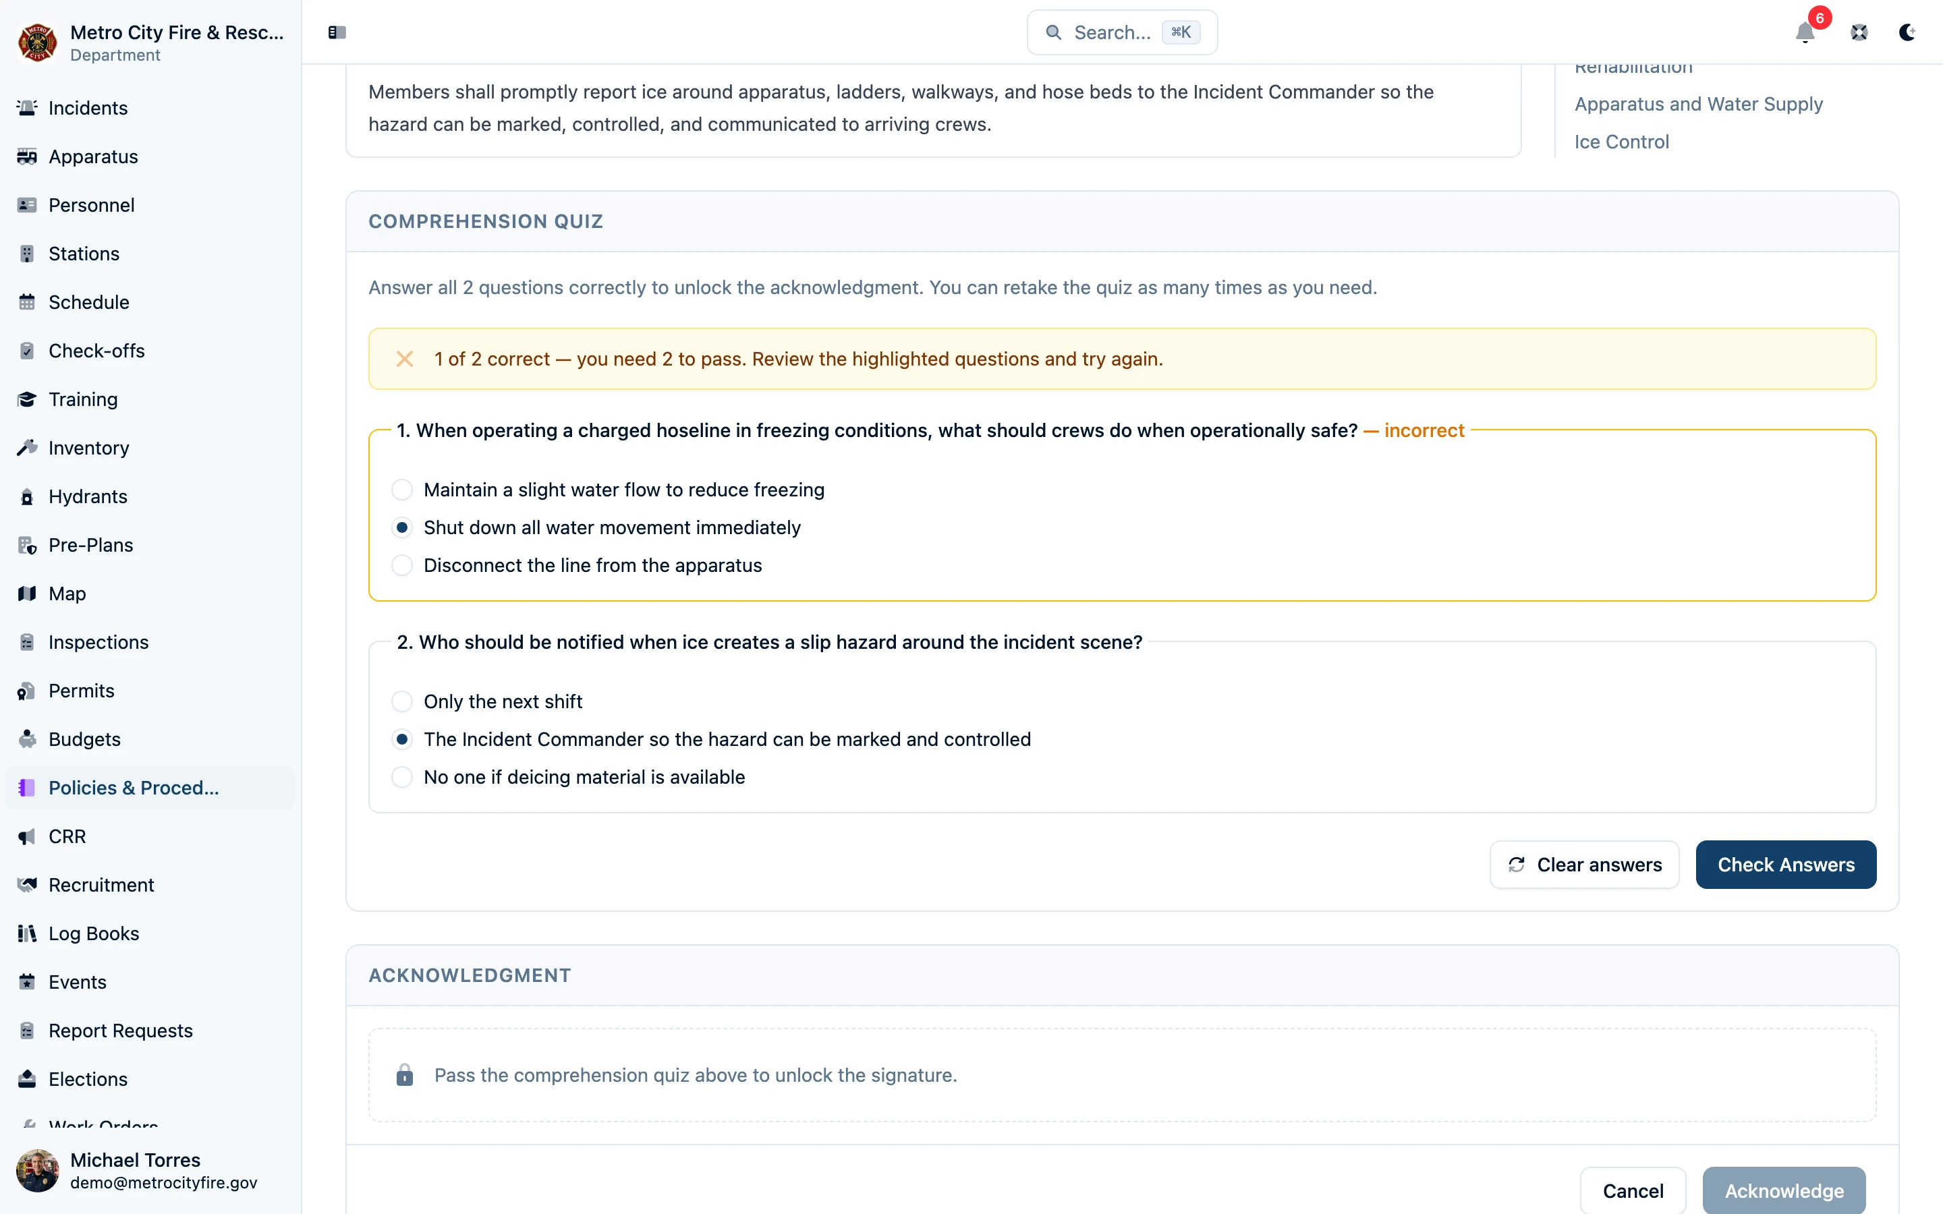Click the ACKNOWLEDGMENT heading
The height and width of the screenshot is (1214, 1943).
(x=470, y=975)
